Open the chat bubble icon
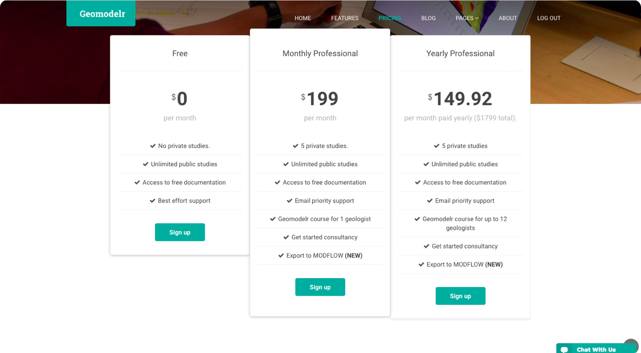 (565, 350)
